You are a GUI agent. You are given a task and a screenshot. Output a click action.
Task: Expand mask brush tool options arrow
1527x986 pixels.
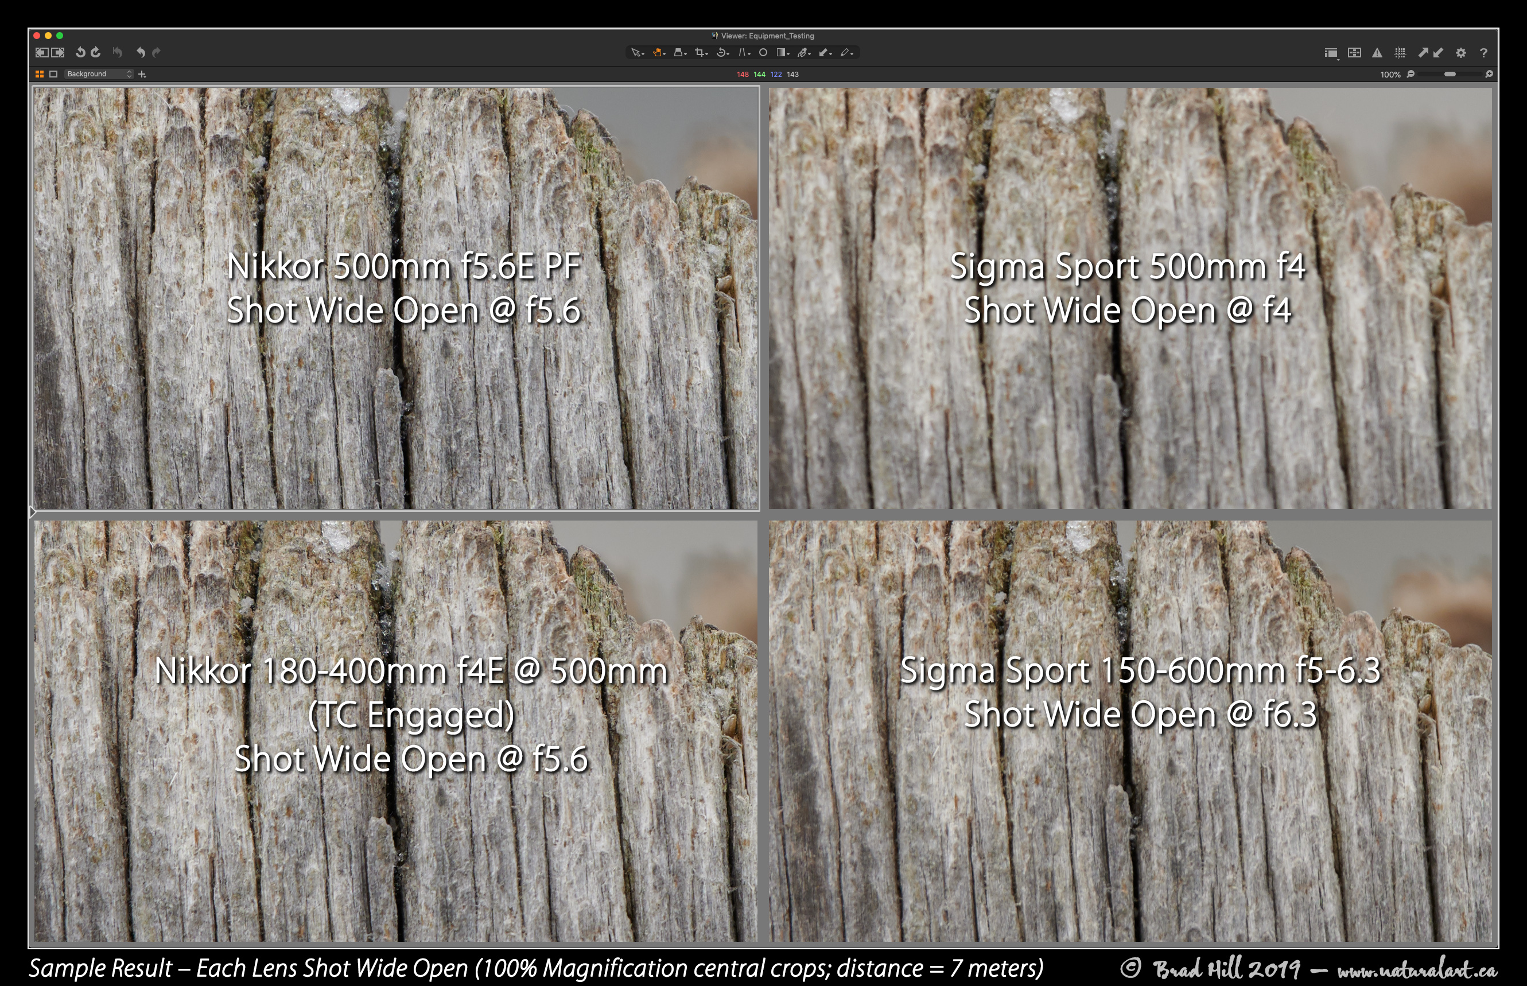point(810,55)
